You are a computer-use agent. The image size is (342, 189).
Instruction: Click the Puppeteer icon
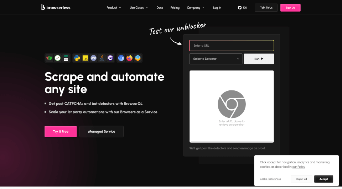click(66, 58)
